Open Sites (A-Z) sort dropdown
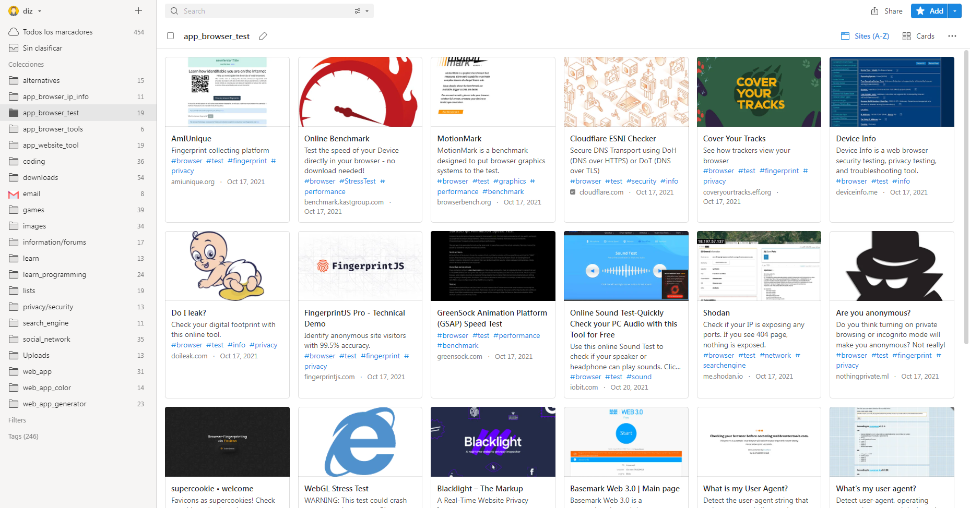970x508 pixels. pyautogui.click(x=865, y=36)
